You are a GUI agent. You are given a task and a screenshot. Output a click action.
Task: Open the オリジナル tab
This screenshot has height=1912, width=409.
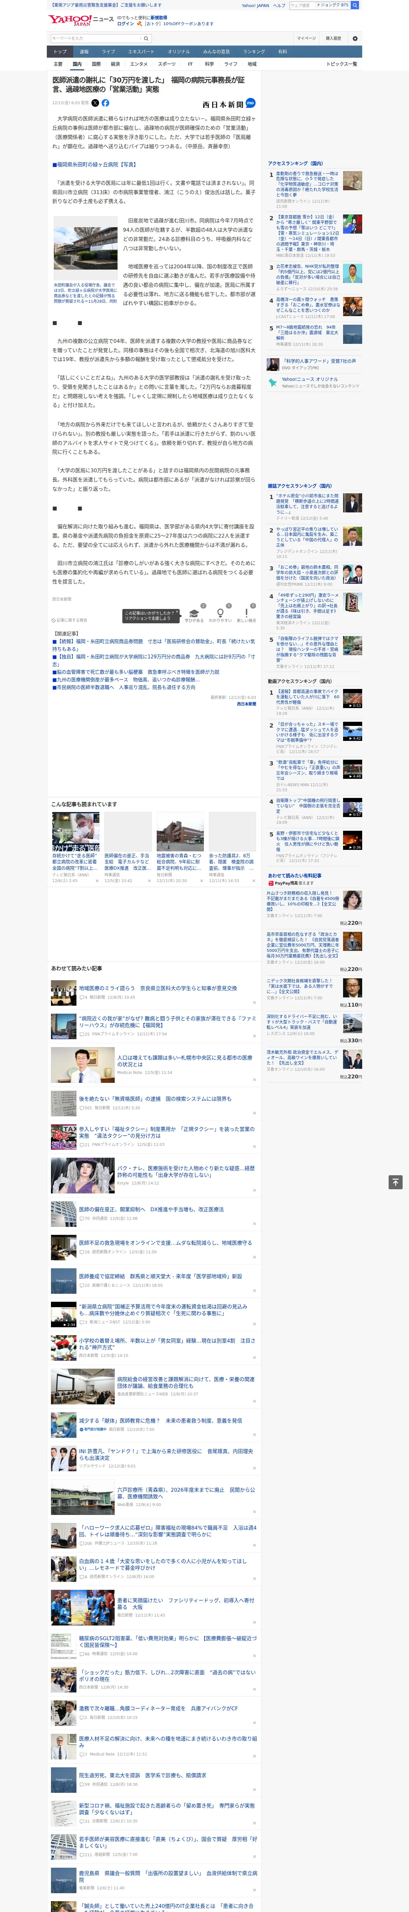tap(179, 52)
